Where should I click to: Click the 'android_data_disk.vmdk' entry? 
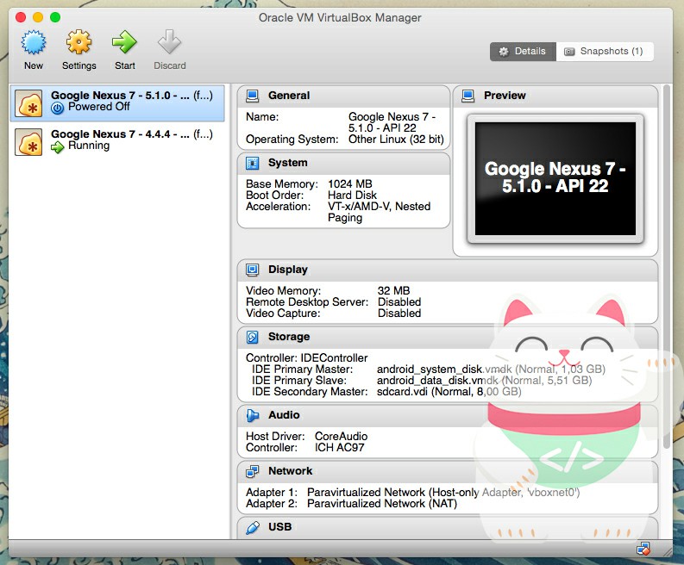[x=484, y=381]
